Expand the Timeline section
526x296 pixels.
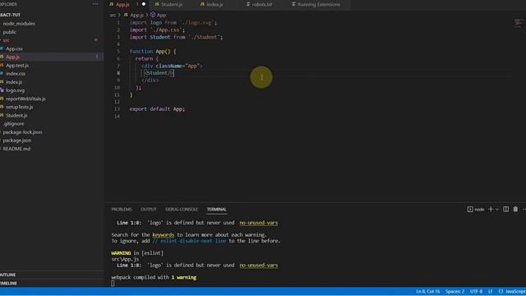pyautogui.click(x=9, y=283)
